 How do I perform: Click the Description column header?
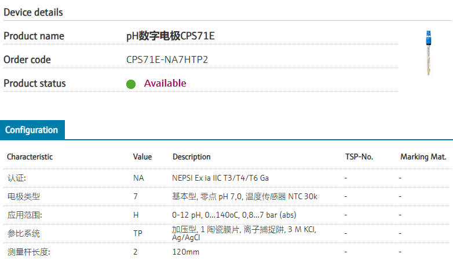pyautogui.click(x=192, y=156)
